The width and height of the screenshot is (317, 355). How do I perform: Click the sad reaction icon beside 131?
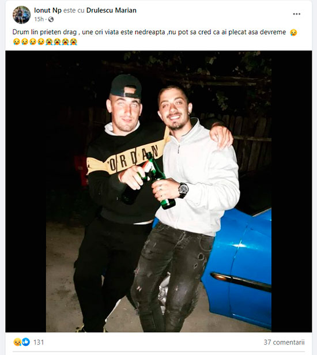click(17, 342)
